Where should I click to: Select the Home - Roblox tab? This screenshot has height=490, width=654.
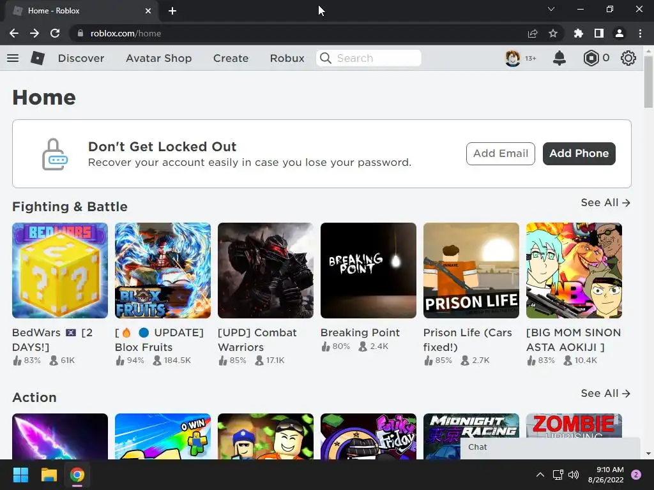[81, 11]
